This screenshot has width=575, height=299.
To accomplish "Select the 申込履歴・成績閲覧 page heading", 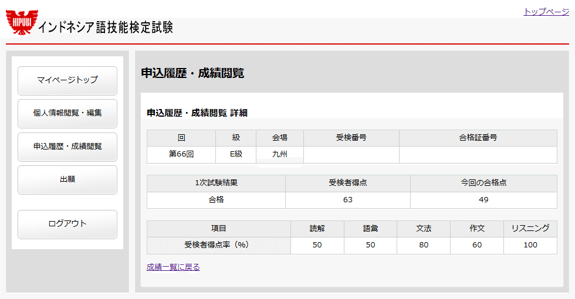I will (x=192, y=73).
